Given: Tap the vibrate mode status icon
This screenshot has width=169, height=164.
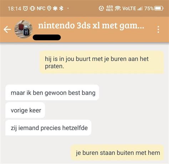Looking at the screenshot, I should click(x=32, y=9).
